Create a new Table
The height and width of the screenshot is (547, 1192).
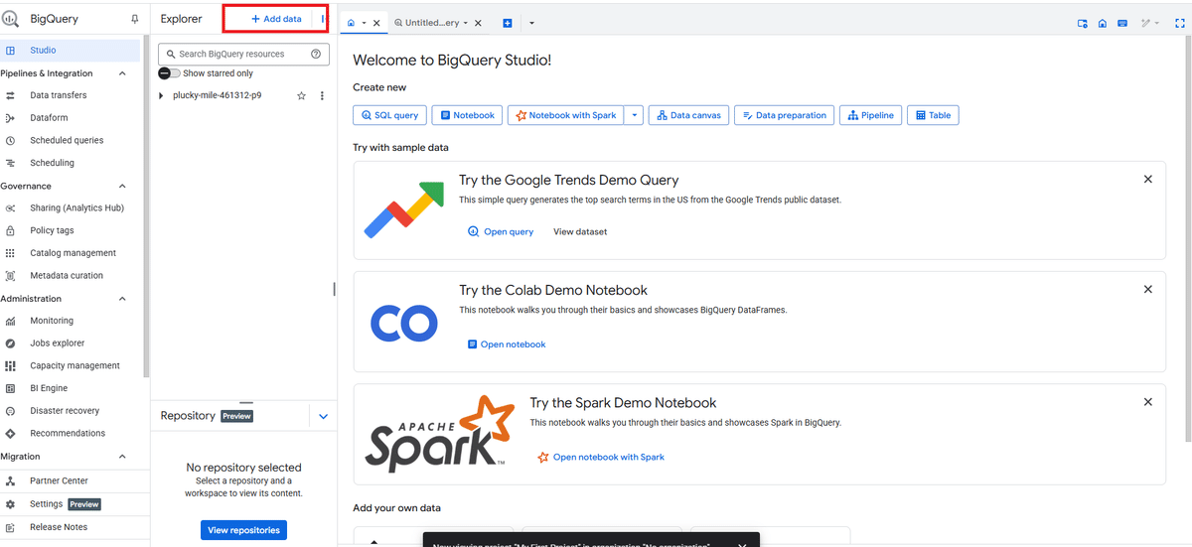933,115
